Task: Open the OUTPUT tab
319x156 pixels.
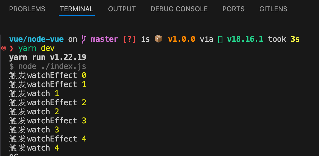Action: tap(122, 9)
